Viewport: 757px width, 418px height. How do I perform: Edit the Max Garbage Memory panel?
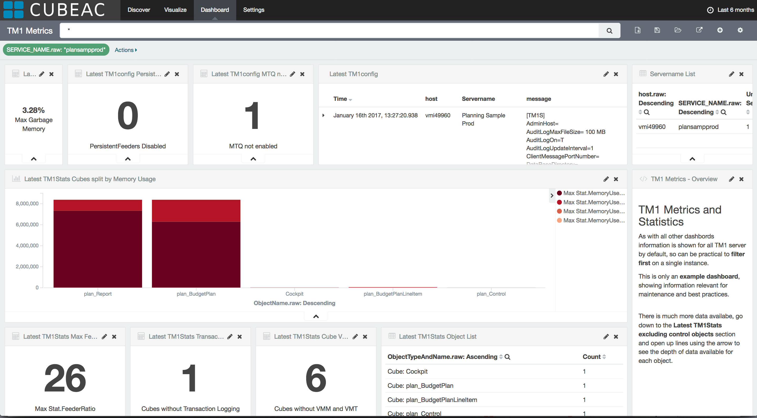pos(42,74)
